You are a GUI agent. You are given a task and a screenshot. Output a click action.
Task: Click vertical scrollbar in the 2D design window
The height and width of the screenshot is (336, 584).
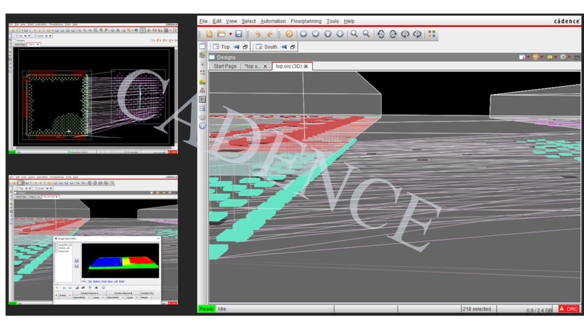[x=176, y=96]
